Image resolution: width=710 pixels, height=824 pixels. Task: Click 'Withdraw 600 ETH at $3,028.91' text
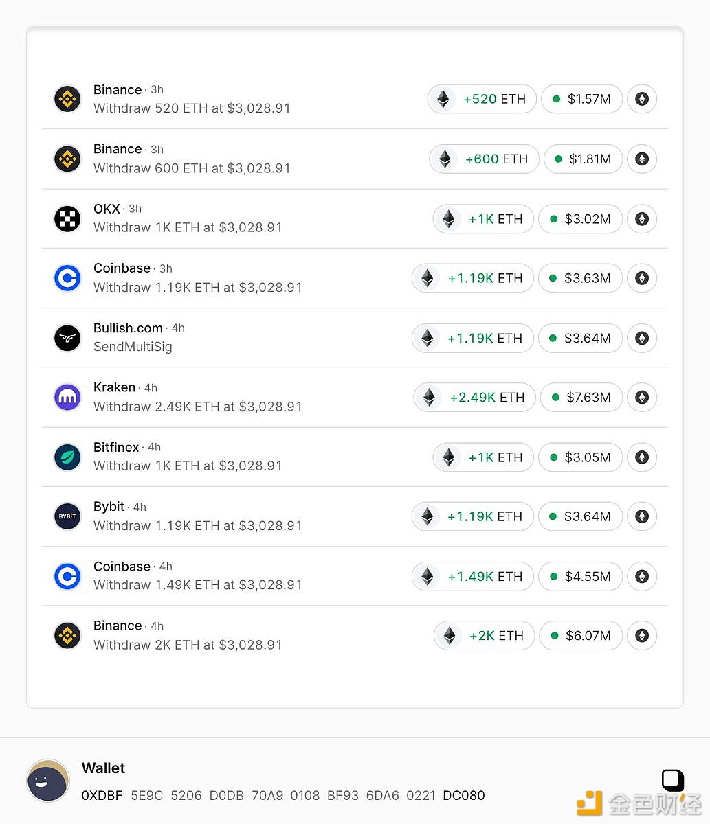point(192,168)
